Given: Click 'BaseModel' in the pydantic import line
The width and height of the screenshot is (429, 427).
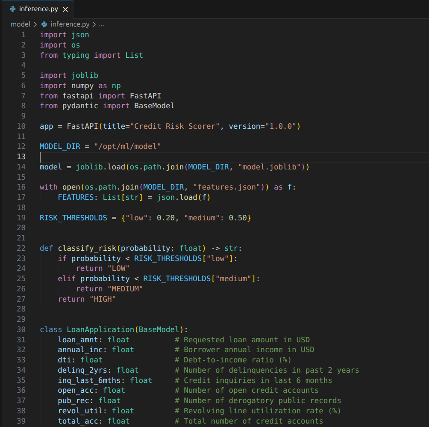Looking at the screenshot, I should click(x=154, y=106).
